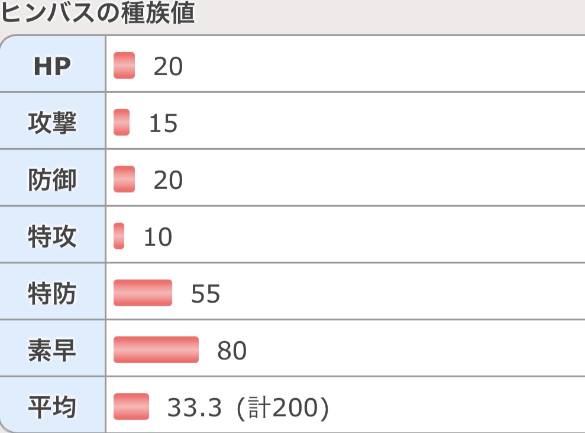Click the HP value 20

pos(168,66)
